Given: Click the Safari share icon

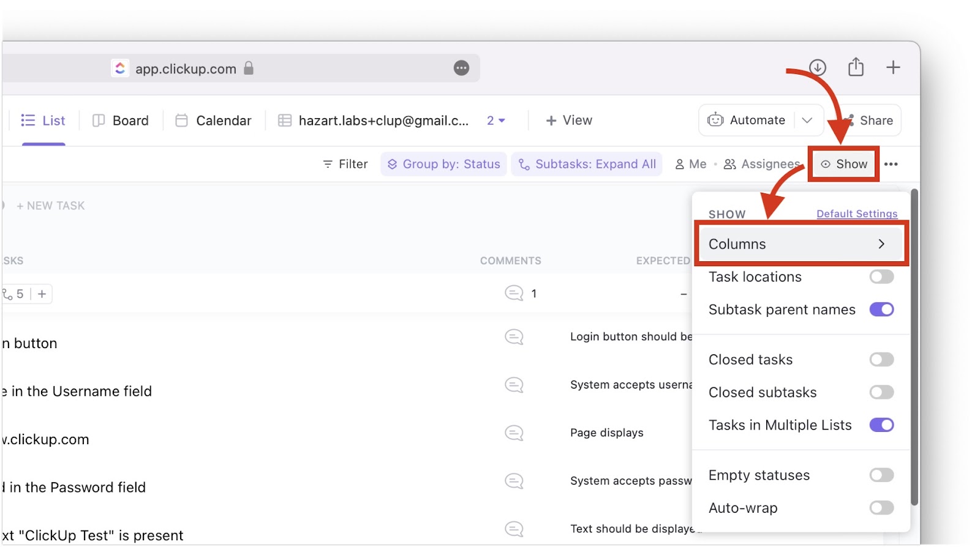Looking at the screenshot, I should (x=856, y=67).
